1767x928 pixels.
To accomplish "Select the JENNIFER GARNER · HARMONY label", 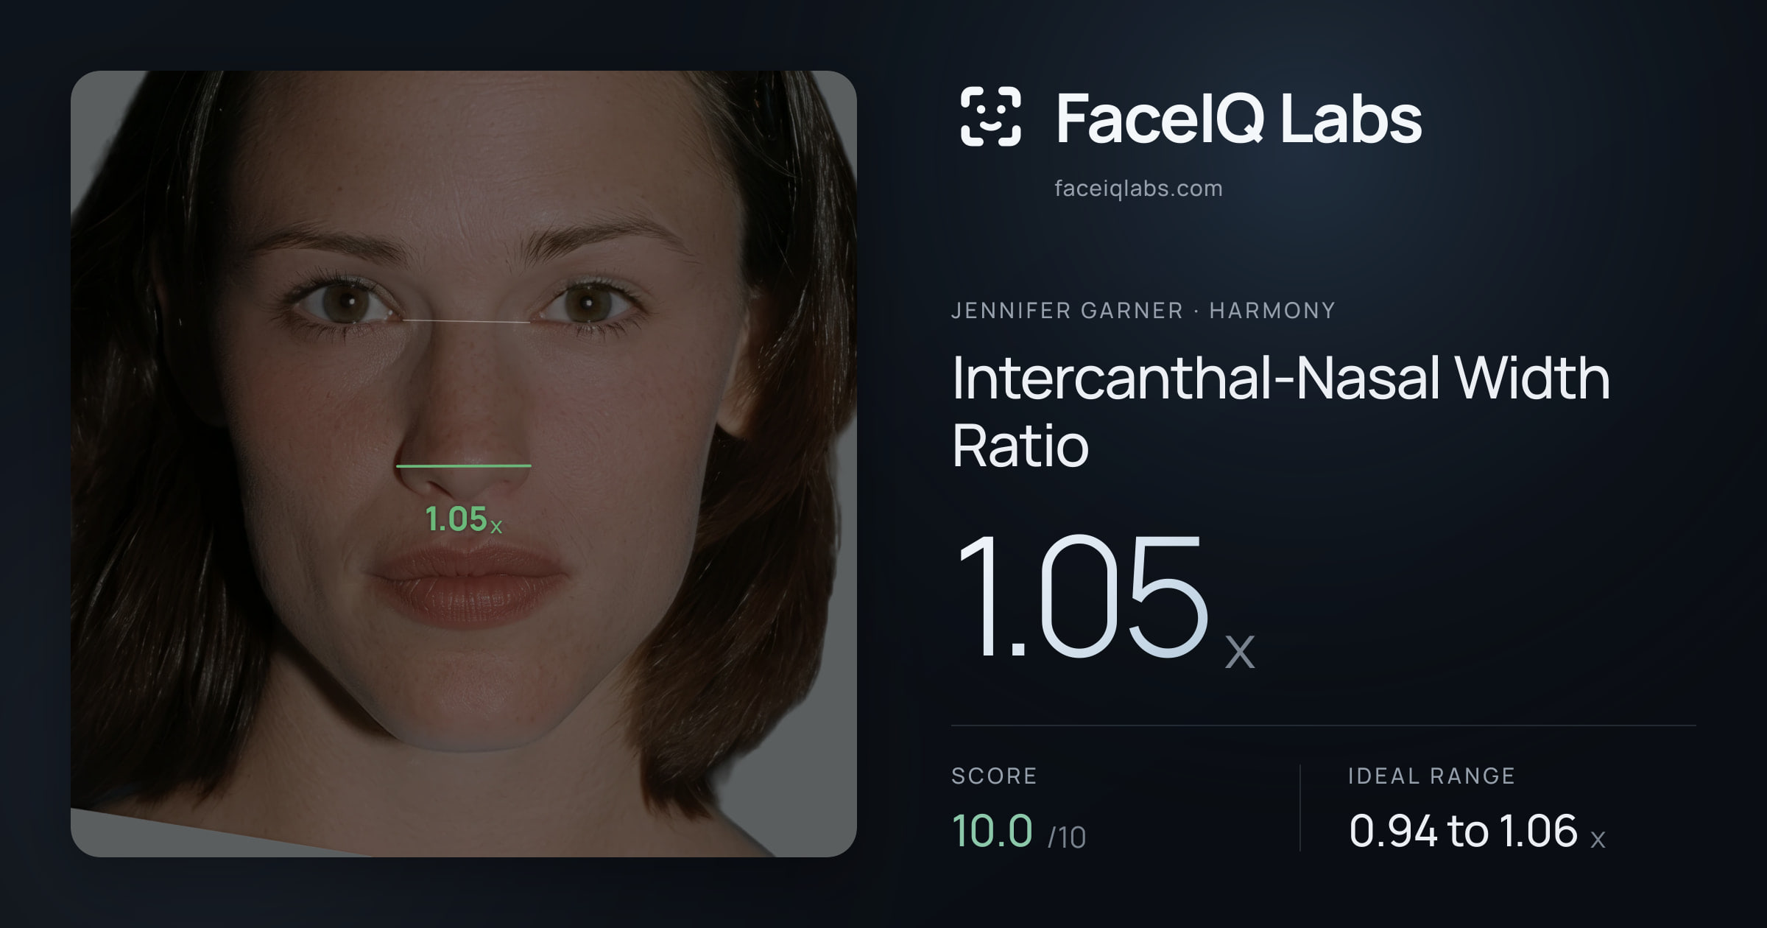I will coord(1143,311).
